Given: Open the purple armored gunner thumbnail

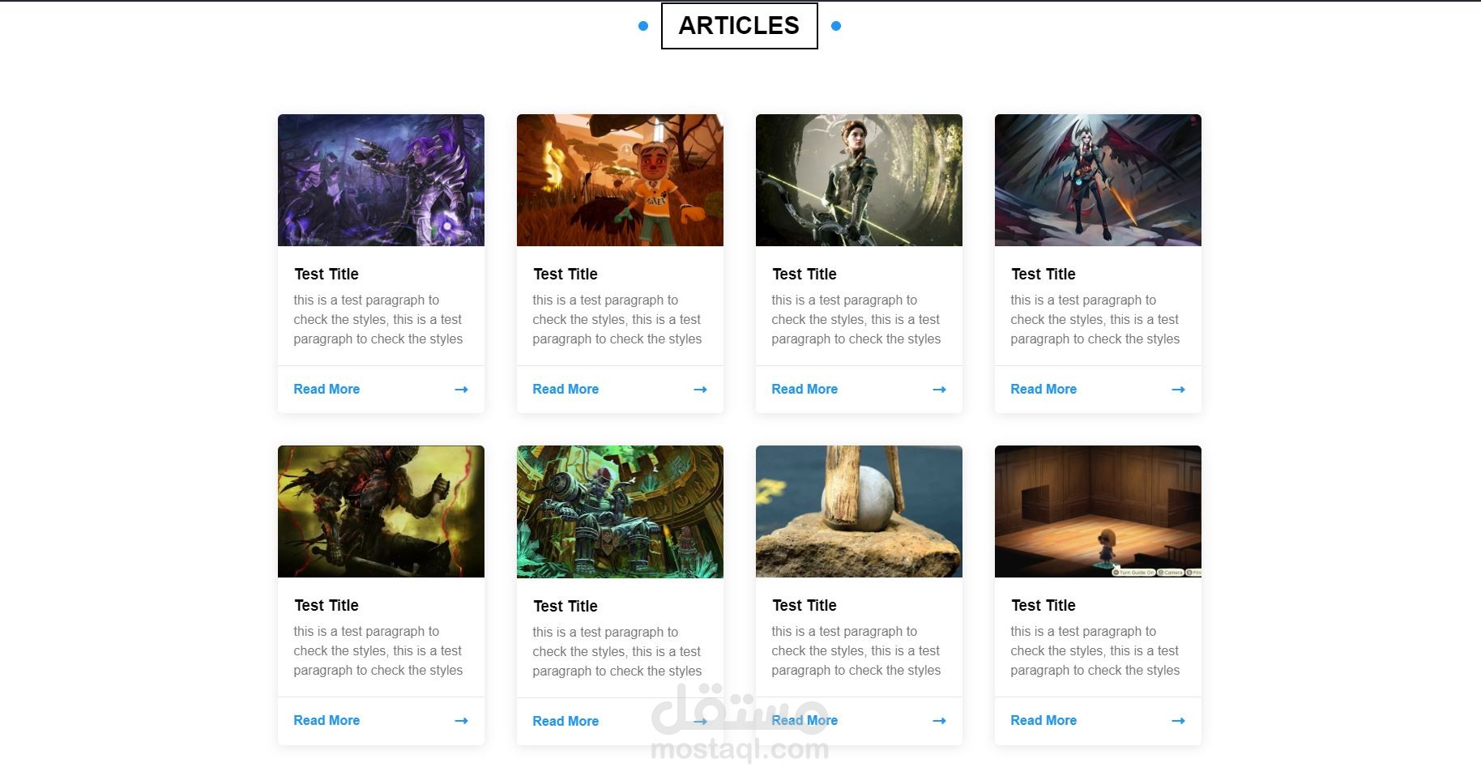Looking at the screenshot, I should click(x=381, y=180).
